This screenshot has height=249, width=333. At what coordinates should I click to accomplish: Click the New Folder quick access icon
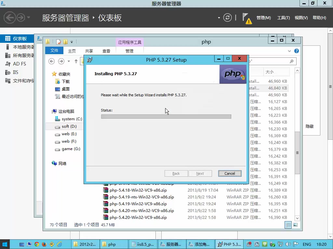point(66,42)
